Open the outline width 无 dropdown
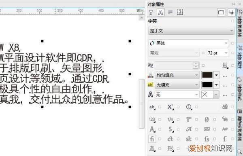The height and width of the screenshot is (156, 243). 177,95
